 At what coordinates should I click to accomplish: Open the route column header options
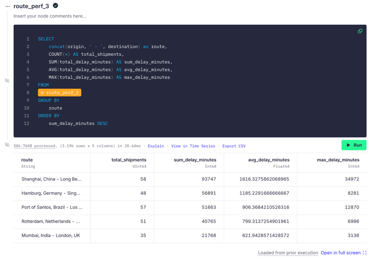point(27,160)
